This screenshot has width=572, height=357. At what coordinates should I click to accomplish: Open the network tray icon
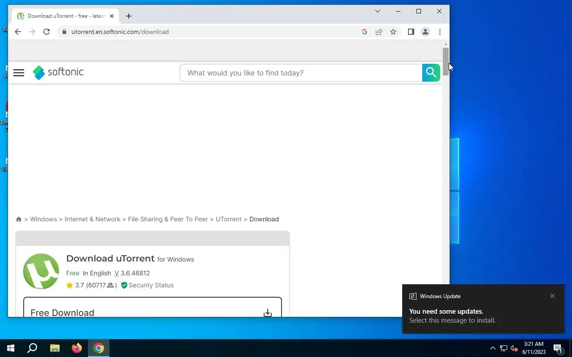pos(504,348)
